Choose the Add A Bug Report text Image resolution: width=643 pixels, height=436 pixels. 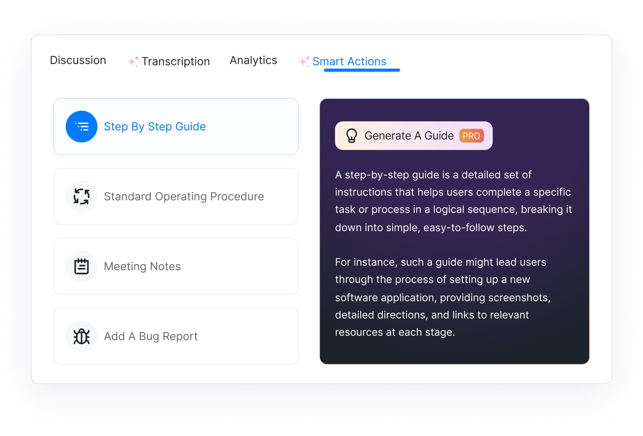pyautogui.click(x=151, y=336)
